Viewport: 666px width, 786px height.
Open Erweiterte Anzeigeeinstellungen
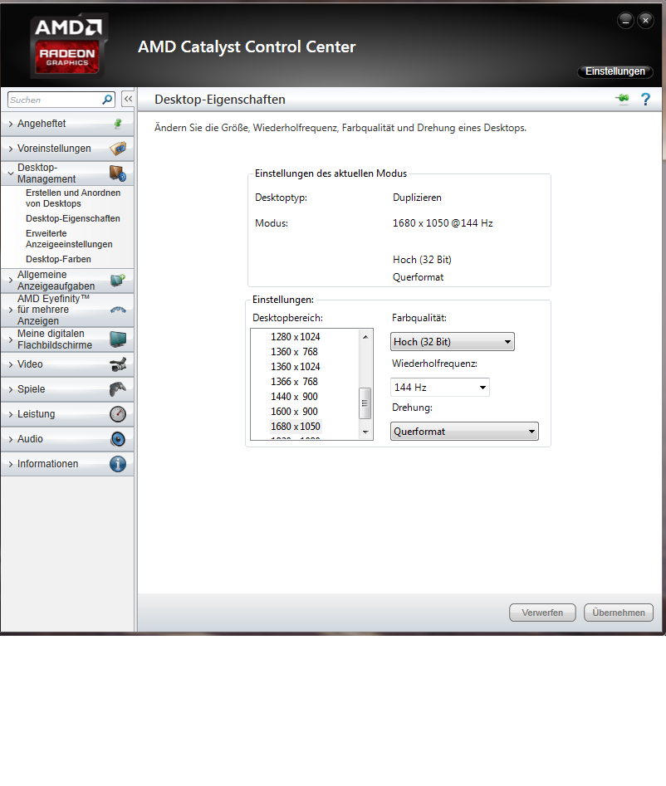coord(69,238)
